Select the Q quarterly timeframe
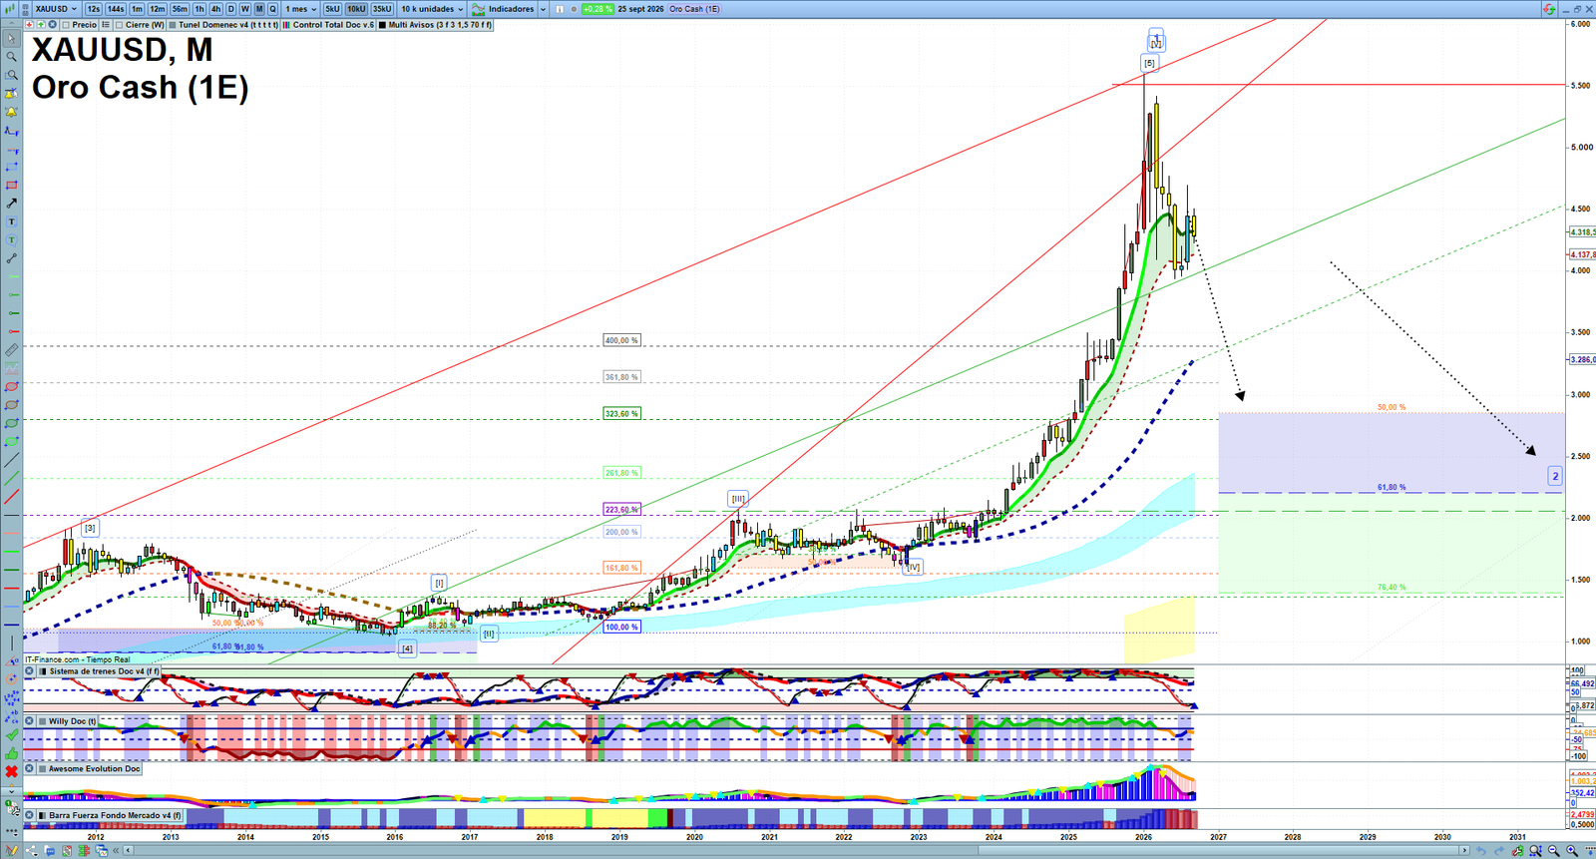This screenshot has height=859, width=1596. click(x=272, y=9)
